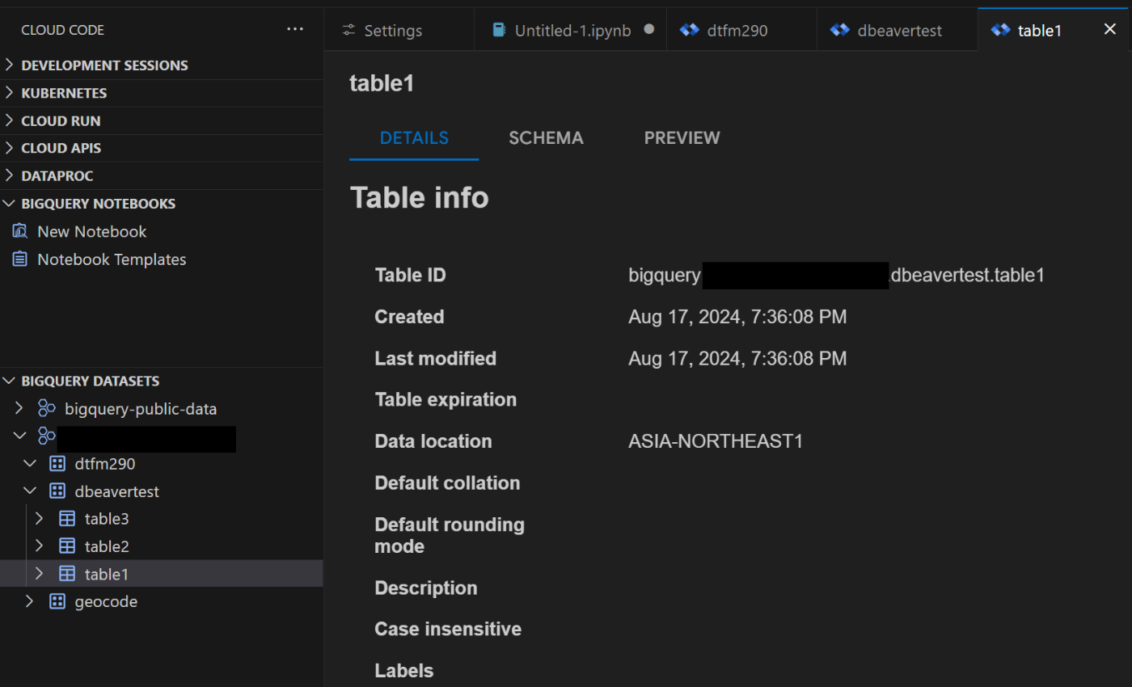Click the table2 table icon
This screenshot has width=1132, height=687.
coord(67,546)
